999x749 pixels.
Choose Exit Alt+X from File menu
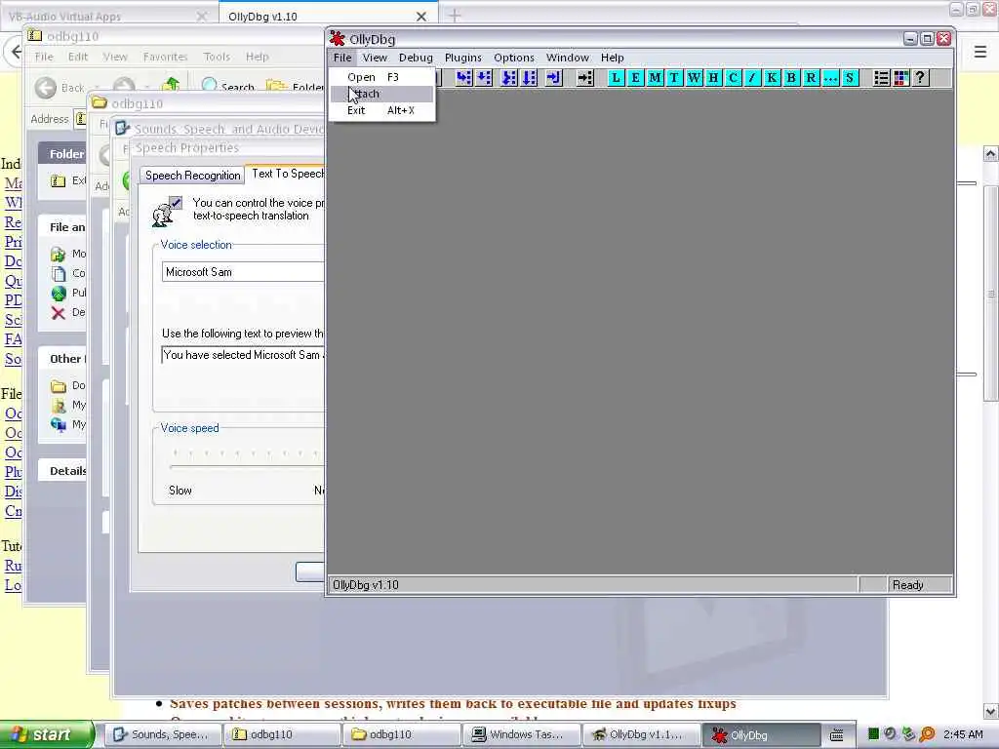click(x=381, y=110)
